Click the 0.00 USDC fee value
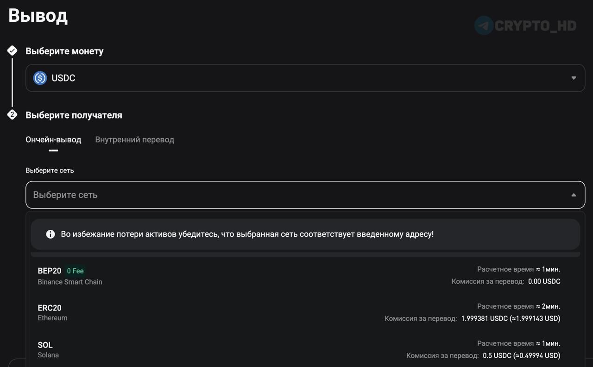The height and width of the screenshot is (367, 593). coord(544,281)
